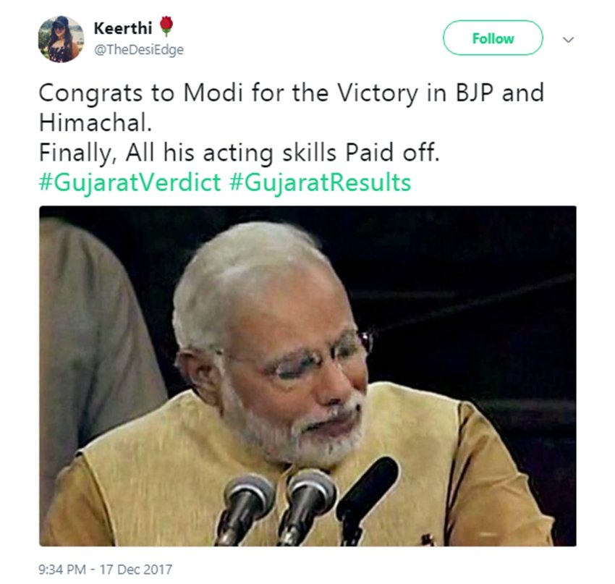Click the Follow button to follow Keerthi

(x=492, y=39)
